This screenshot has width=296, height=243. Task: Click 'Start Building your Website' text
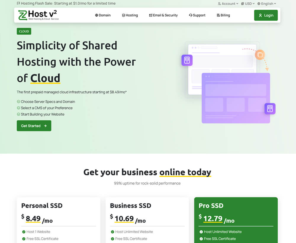[43, 114]
